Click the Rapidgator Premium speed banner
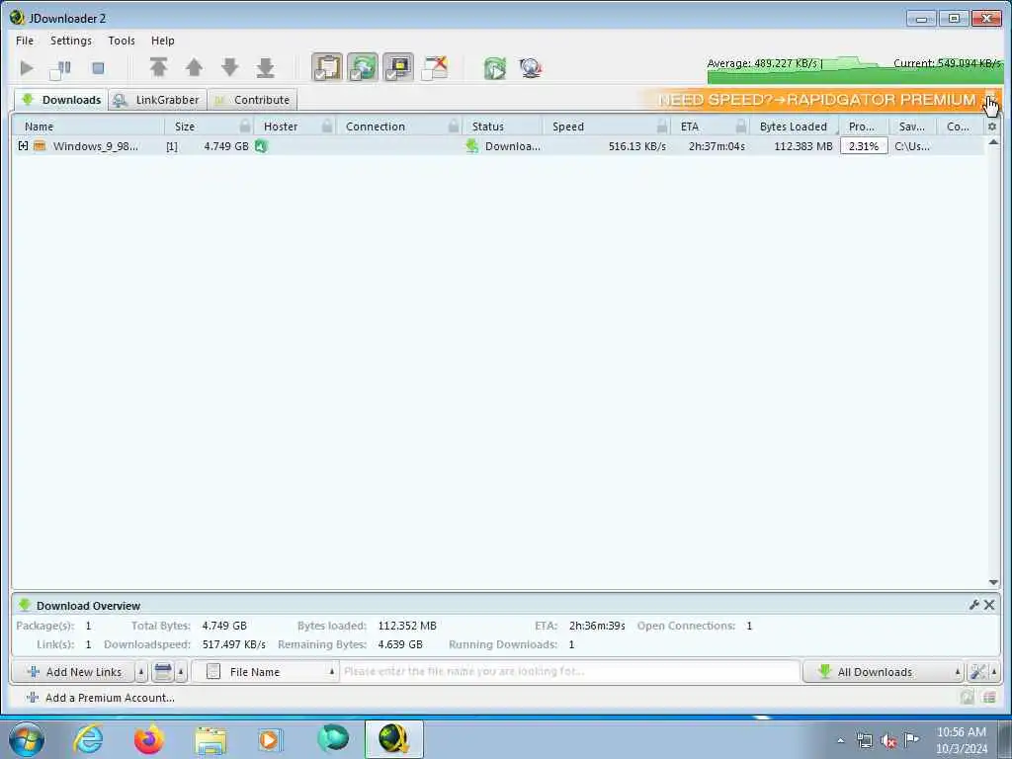 pyautogui.click(x=816, y=100)
